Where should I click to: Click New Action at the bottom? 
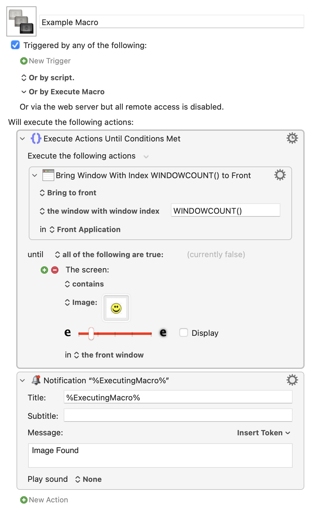[44, 500]
